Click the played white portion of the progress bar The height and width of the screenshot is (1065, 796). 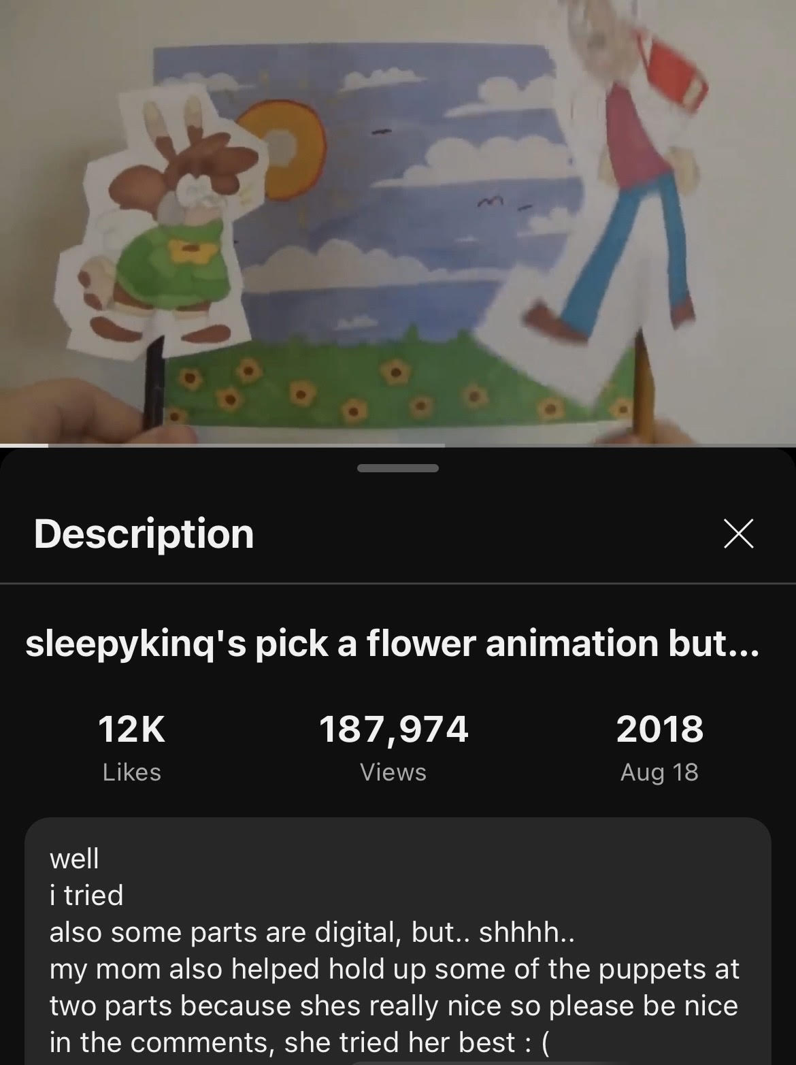(24, 446)
